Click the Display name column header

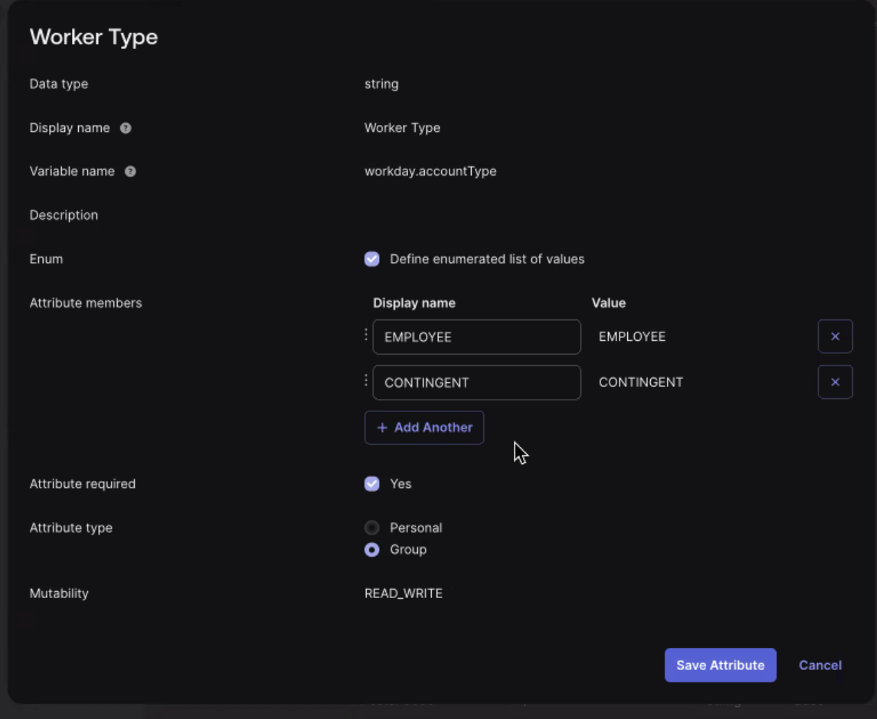pyautogui.click(x=414, y=303)
